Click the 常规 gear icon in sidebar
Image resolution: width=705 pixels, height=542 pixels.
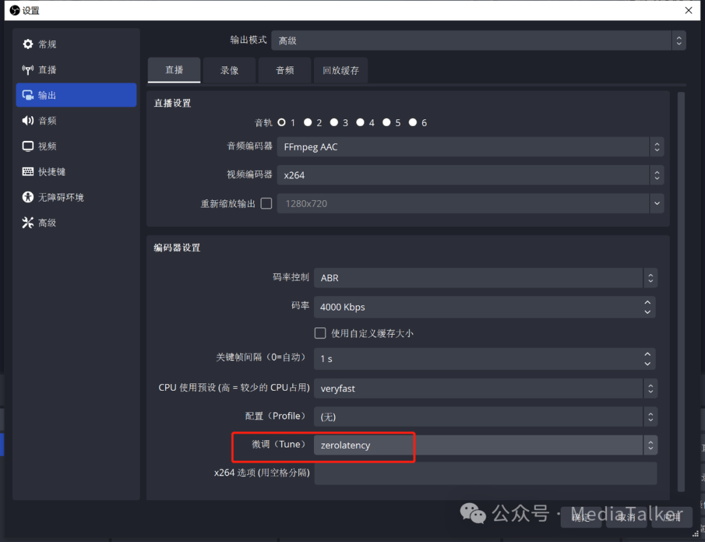(x=28, y=44)
